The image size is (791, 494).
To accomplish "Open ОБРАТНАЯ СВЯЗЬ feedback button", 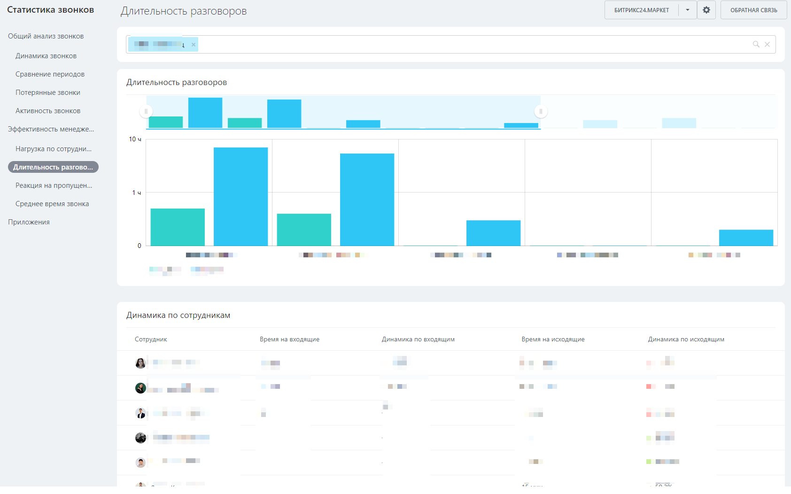I will [x=753, y=10].
